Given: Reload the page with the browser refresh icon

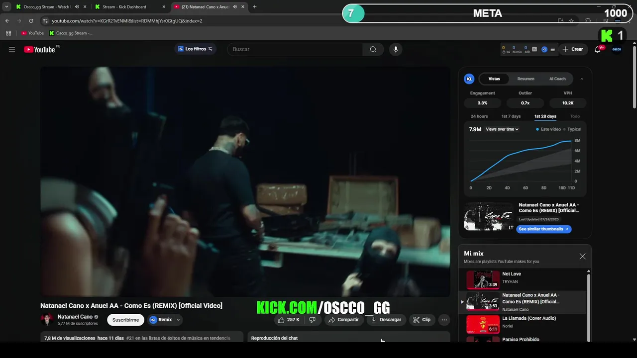Looking at the screenshot, I should pos(31,21).
